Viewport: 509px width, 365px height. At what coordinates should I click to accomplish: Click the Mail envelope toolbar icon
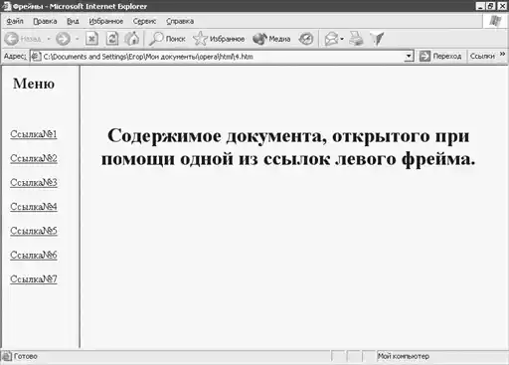[331, 39]
